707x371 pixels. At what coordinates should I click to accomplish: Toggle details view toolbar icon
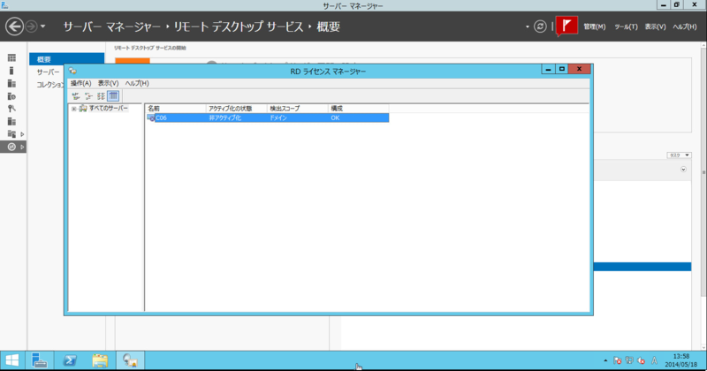pos(113,96)
